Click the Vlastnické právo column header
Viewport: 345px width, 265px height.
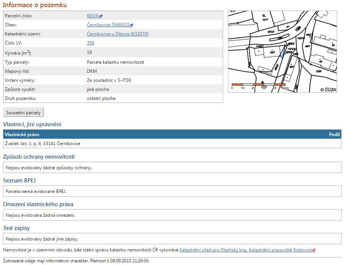point(22,135)
